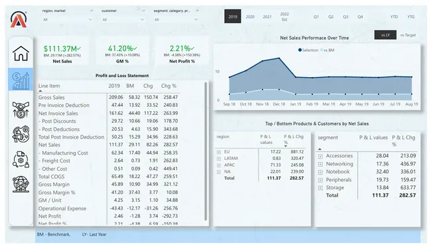Sort by the 2019 column header
Screen dimensions: 431x247
pyautogui.click(x=114, y=86)
